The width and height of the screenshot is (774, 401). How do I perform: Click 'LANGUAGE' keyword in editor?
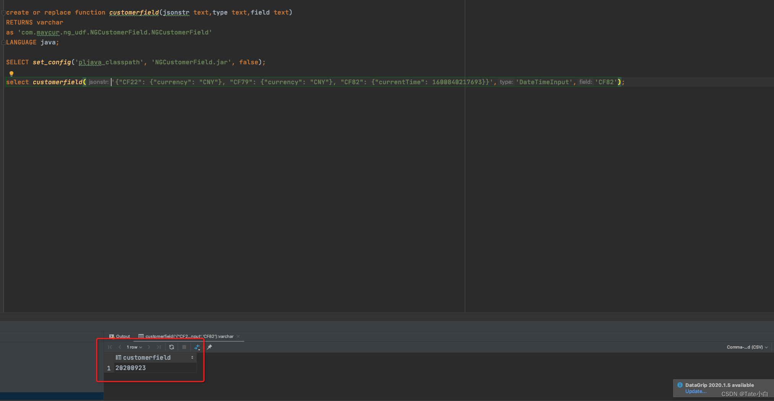click(21, 42)
